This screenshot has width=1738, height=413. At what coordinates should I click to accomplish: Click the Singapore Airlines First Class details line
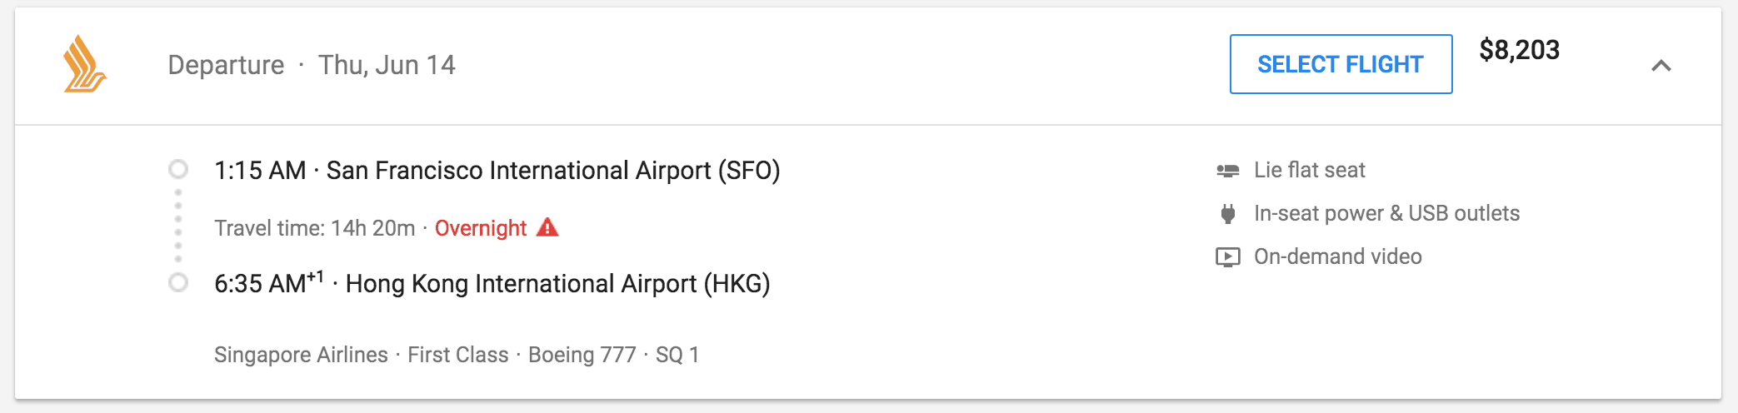point(457,355)
